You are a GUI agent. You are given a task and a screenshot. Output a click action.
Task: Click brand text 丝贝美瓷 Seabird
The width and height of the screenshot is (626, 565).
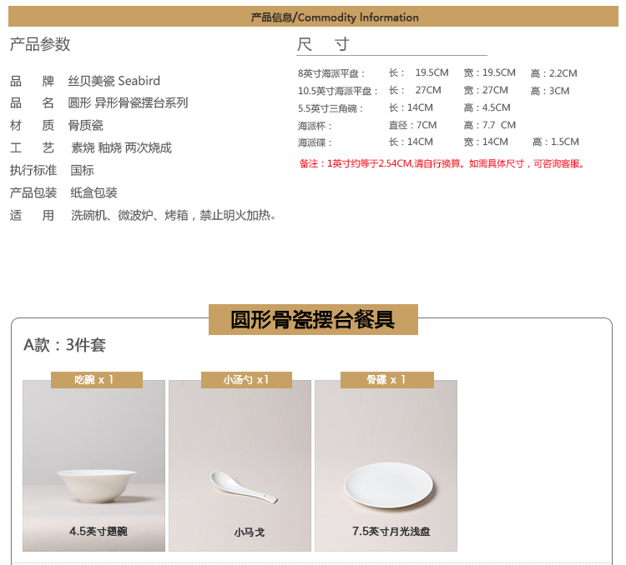pos(114,81)
